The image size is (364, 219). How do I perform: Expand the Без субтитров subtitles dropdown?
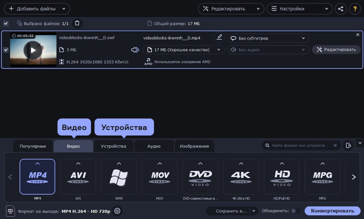point(268,38)
